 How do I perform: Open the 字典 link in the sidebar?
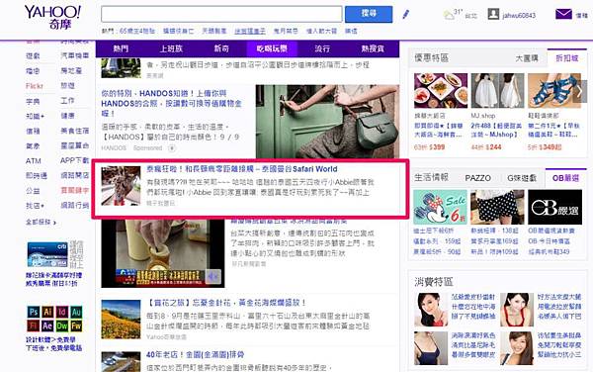[33, 102]
